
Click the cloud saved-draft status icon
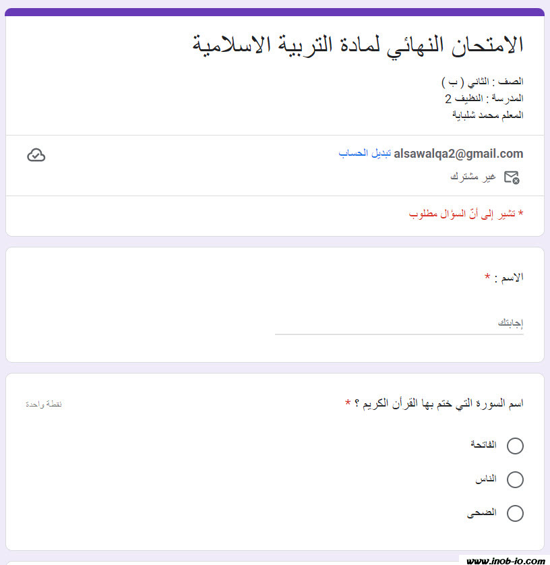[36, 156]
